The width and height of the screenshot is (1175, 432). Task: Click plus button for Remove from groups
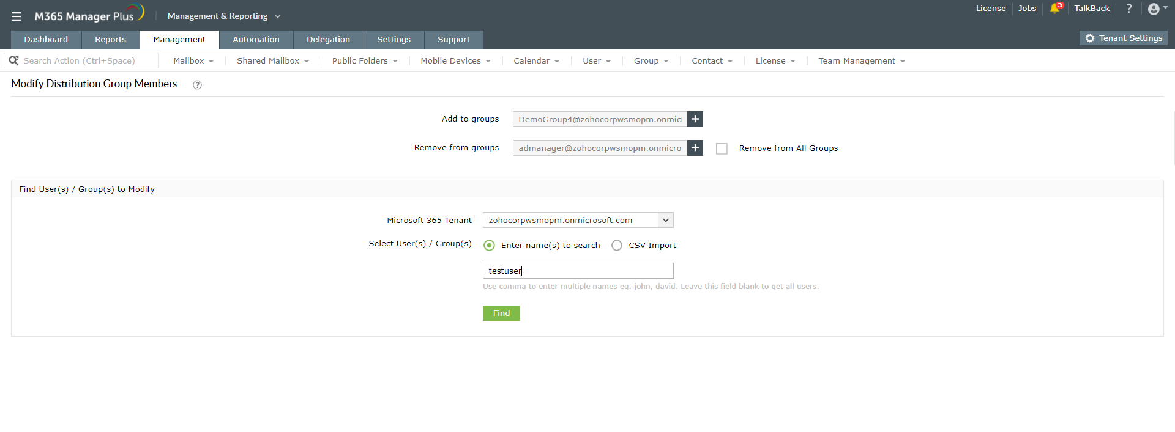point(695,148)
